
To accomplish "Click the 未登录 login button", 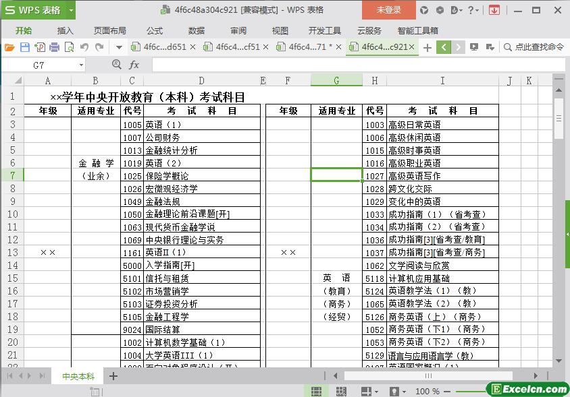I will [x=388, y=10].
